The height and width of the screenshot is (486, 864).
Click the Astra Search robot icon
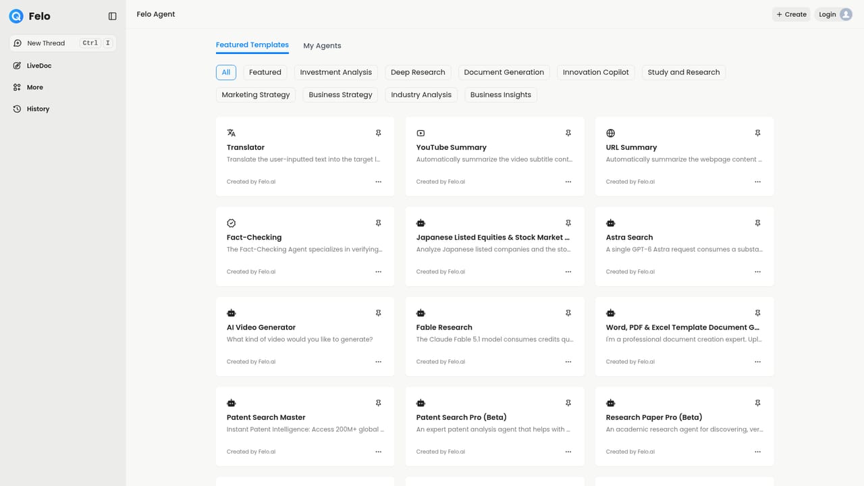pyautogui.click(x=611, y=223)
